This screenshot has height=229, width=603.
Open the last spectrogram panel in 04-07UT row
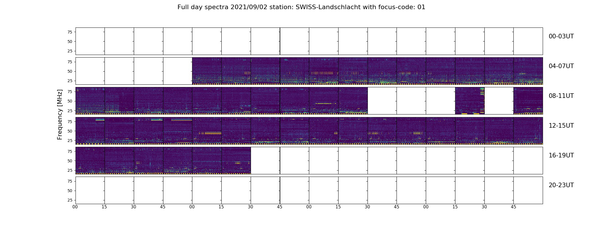tap(528, 71)
